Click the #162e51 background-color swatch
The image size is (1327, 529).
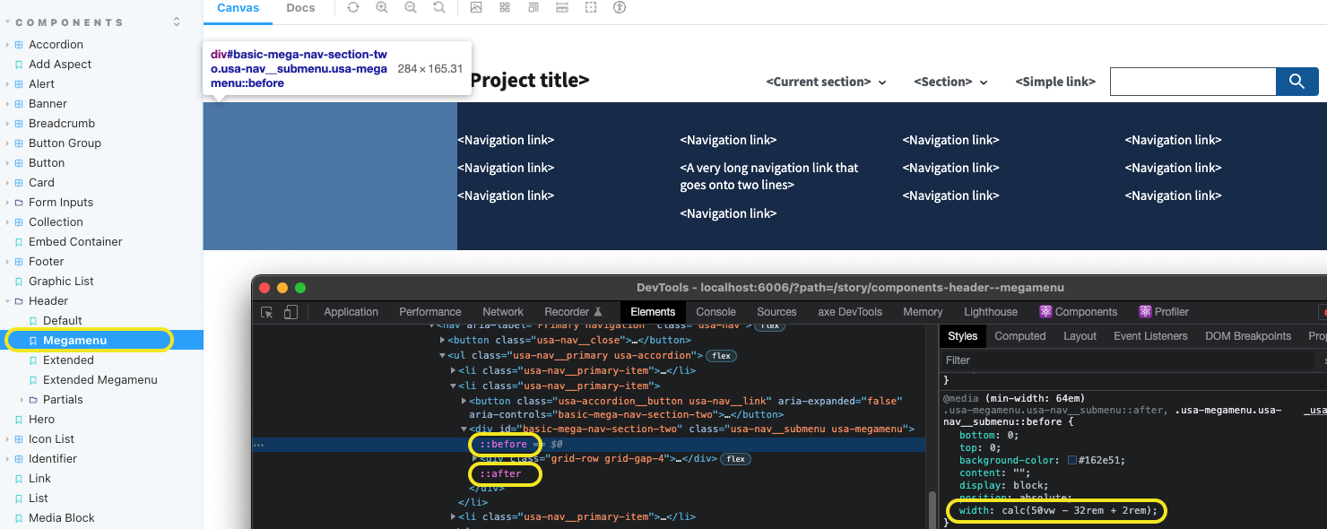tap(1072, 460)
